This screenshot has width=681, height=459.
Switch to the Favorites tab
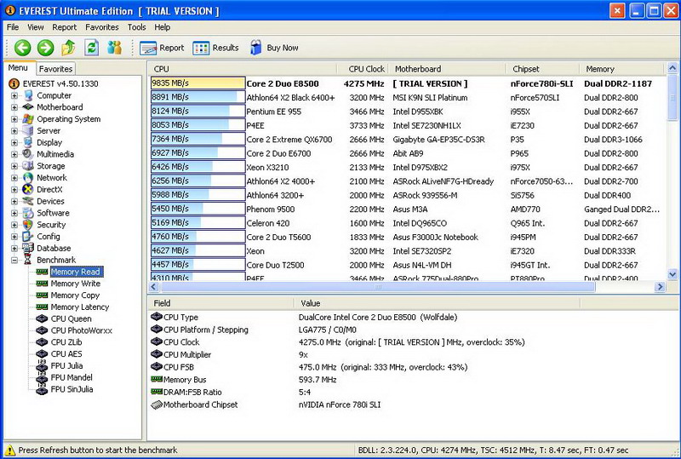click(x=55, y=69)
